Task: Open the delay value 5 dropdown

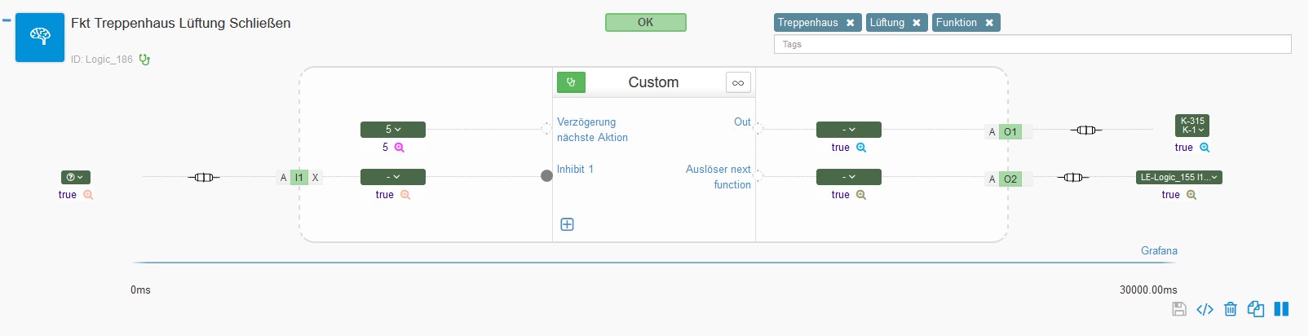Action: pyautogui.click(x=393, y=130)
